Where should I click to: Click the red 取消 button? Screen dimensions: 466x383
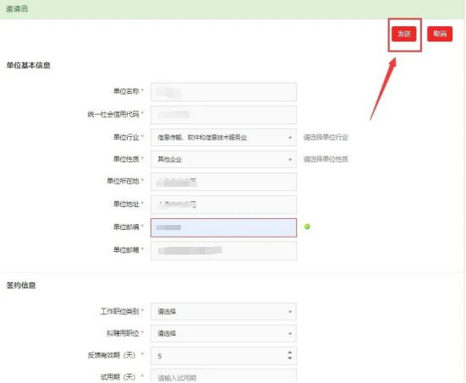[x=440, y=34]
